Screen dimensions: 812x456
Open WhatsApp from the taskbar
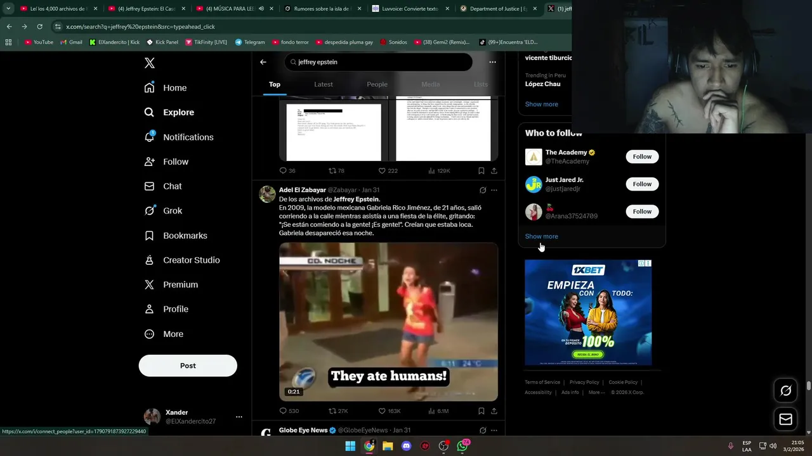tap(462, 446)
